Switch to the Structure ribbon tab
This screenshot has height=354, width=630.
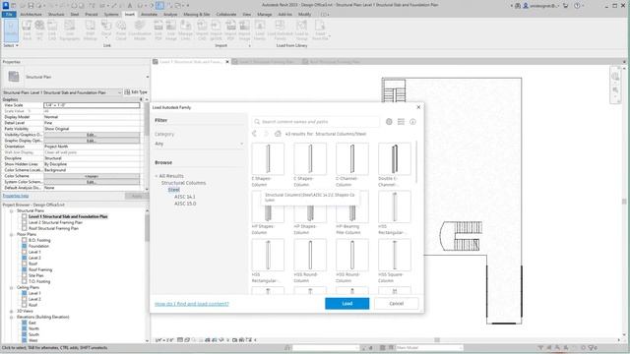coord(56,14)
